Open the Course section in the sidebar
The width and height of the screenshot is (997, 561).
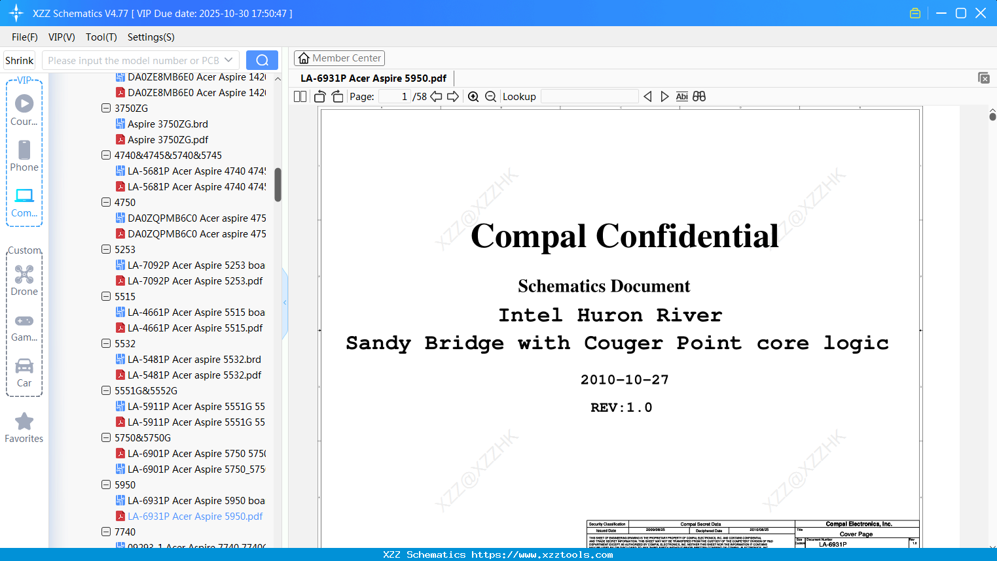click(24, 110)
